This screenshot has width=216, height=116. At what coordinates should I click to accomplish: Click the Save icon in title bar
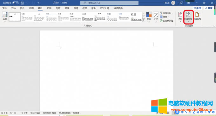(22, 3)
